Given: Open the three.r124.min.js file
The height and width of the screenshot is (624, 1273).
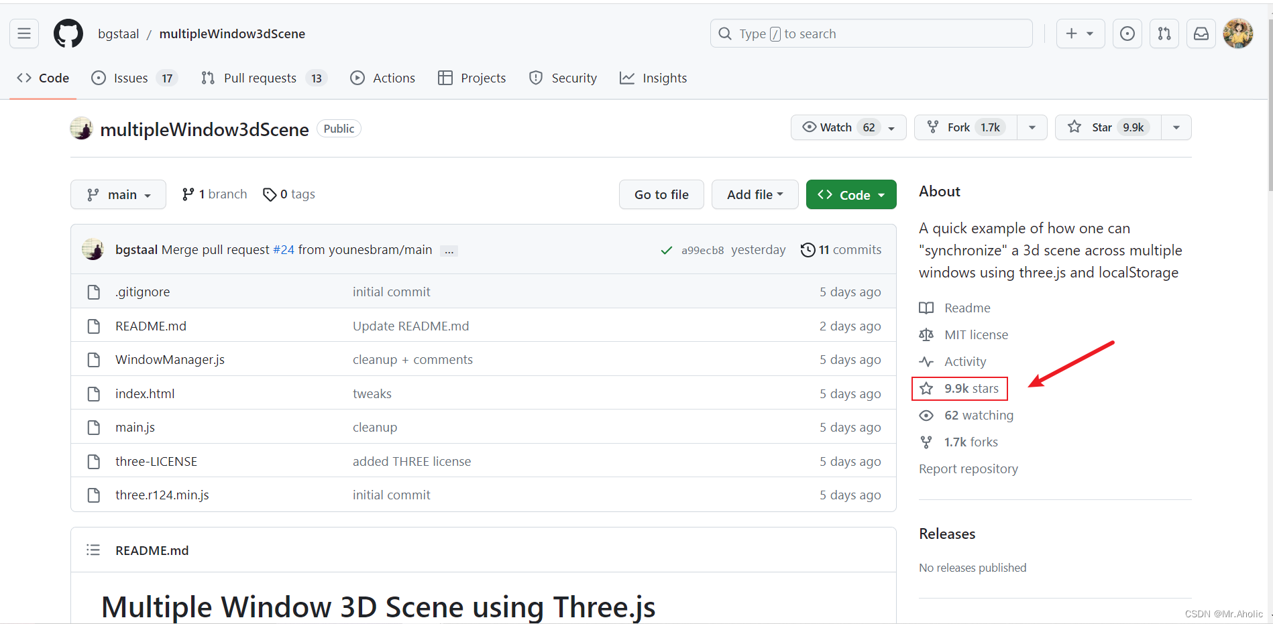Looking at the screenshot, I should pyautogui.click(x=162, y=495).
